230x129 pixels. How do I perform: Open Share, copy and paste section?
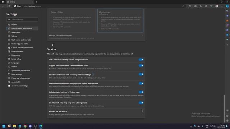22,44
